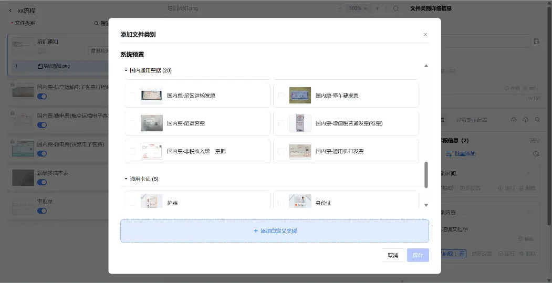Click the scroll-up arrow in category list
552x283 pixels.
pos(426,66)
